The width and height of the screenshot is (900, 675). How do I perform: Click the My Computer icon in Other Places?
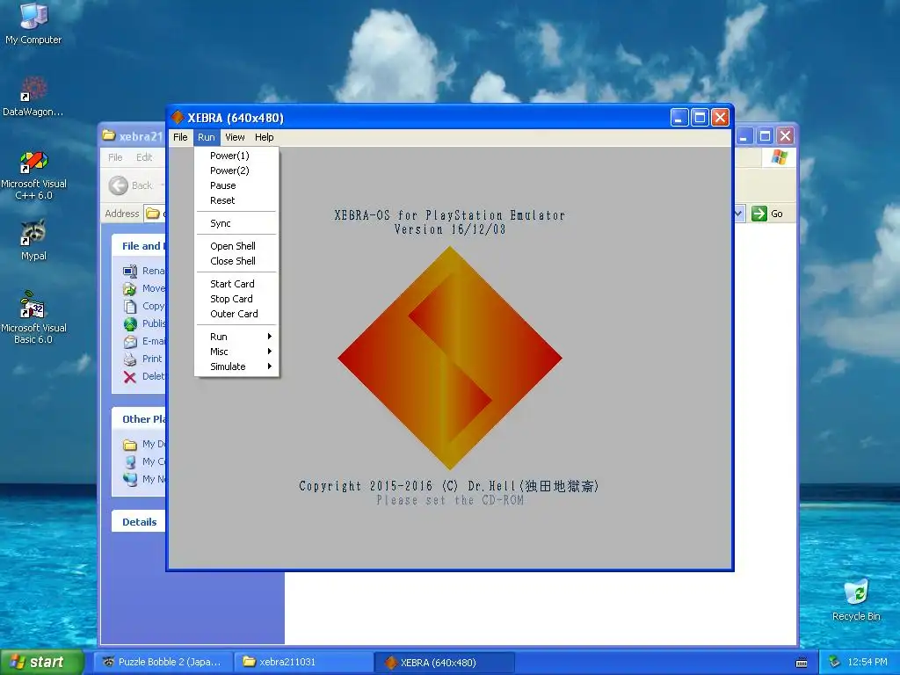click(130, 461)
